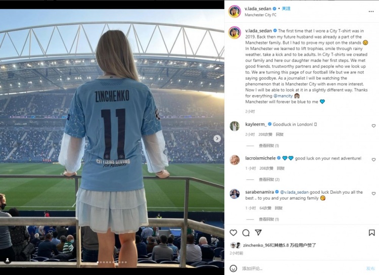
Task: Go to the next photo with the arrow
Action: 217,139
